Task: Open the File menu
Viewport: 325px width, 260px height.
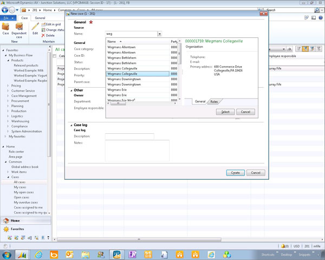Action: [x=8, y=18]
